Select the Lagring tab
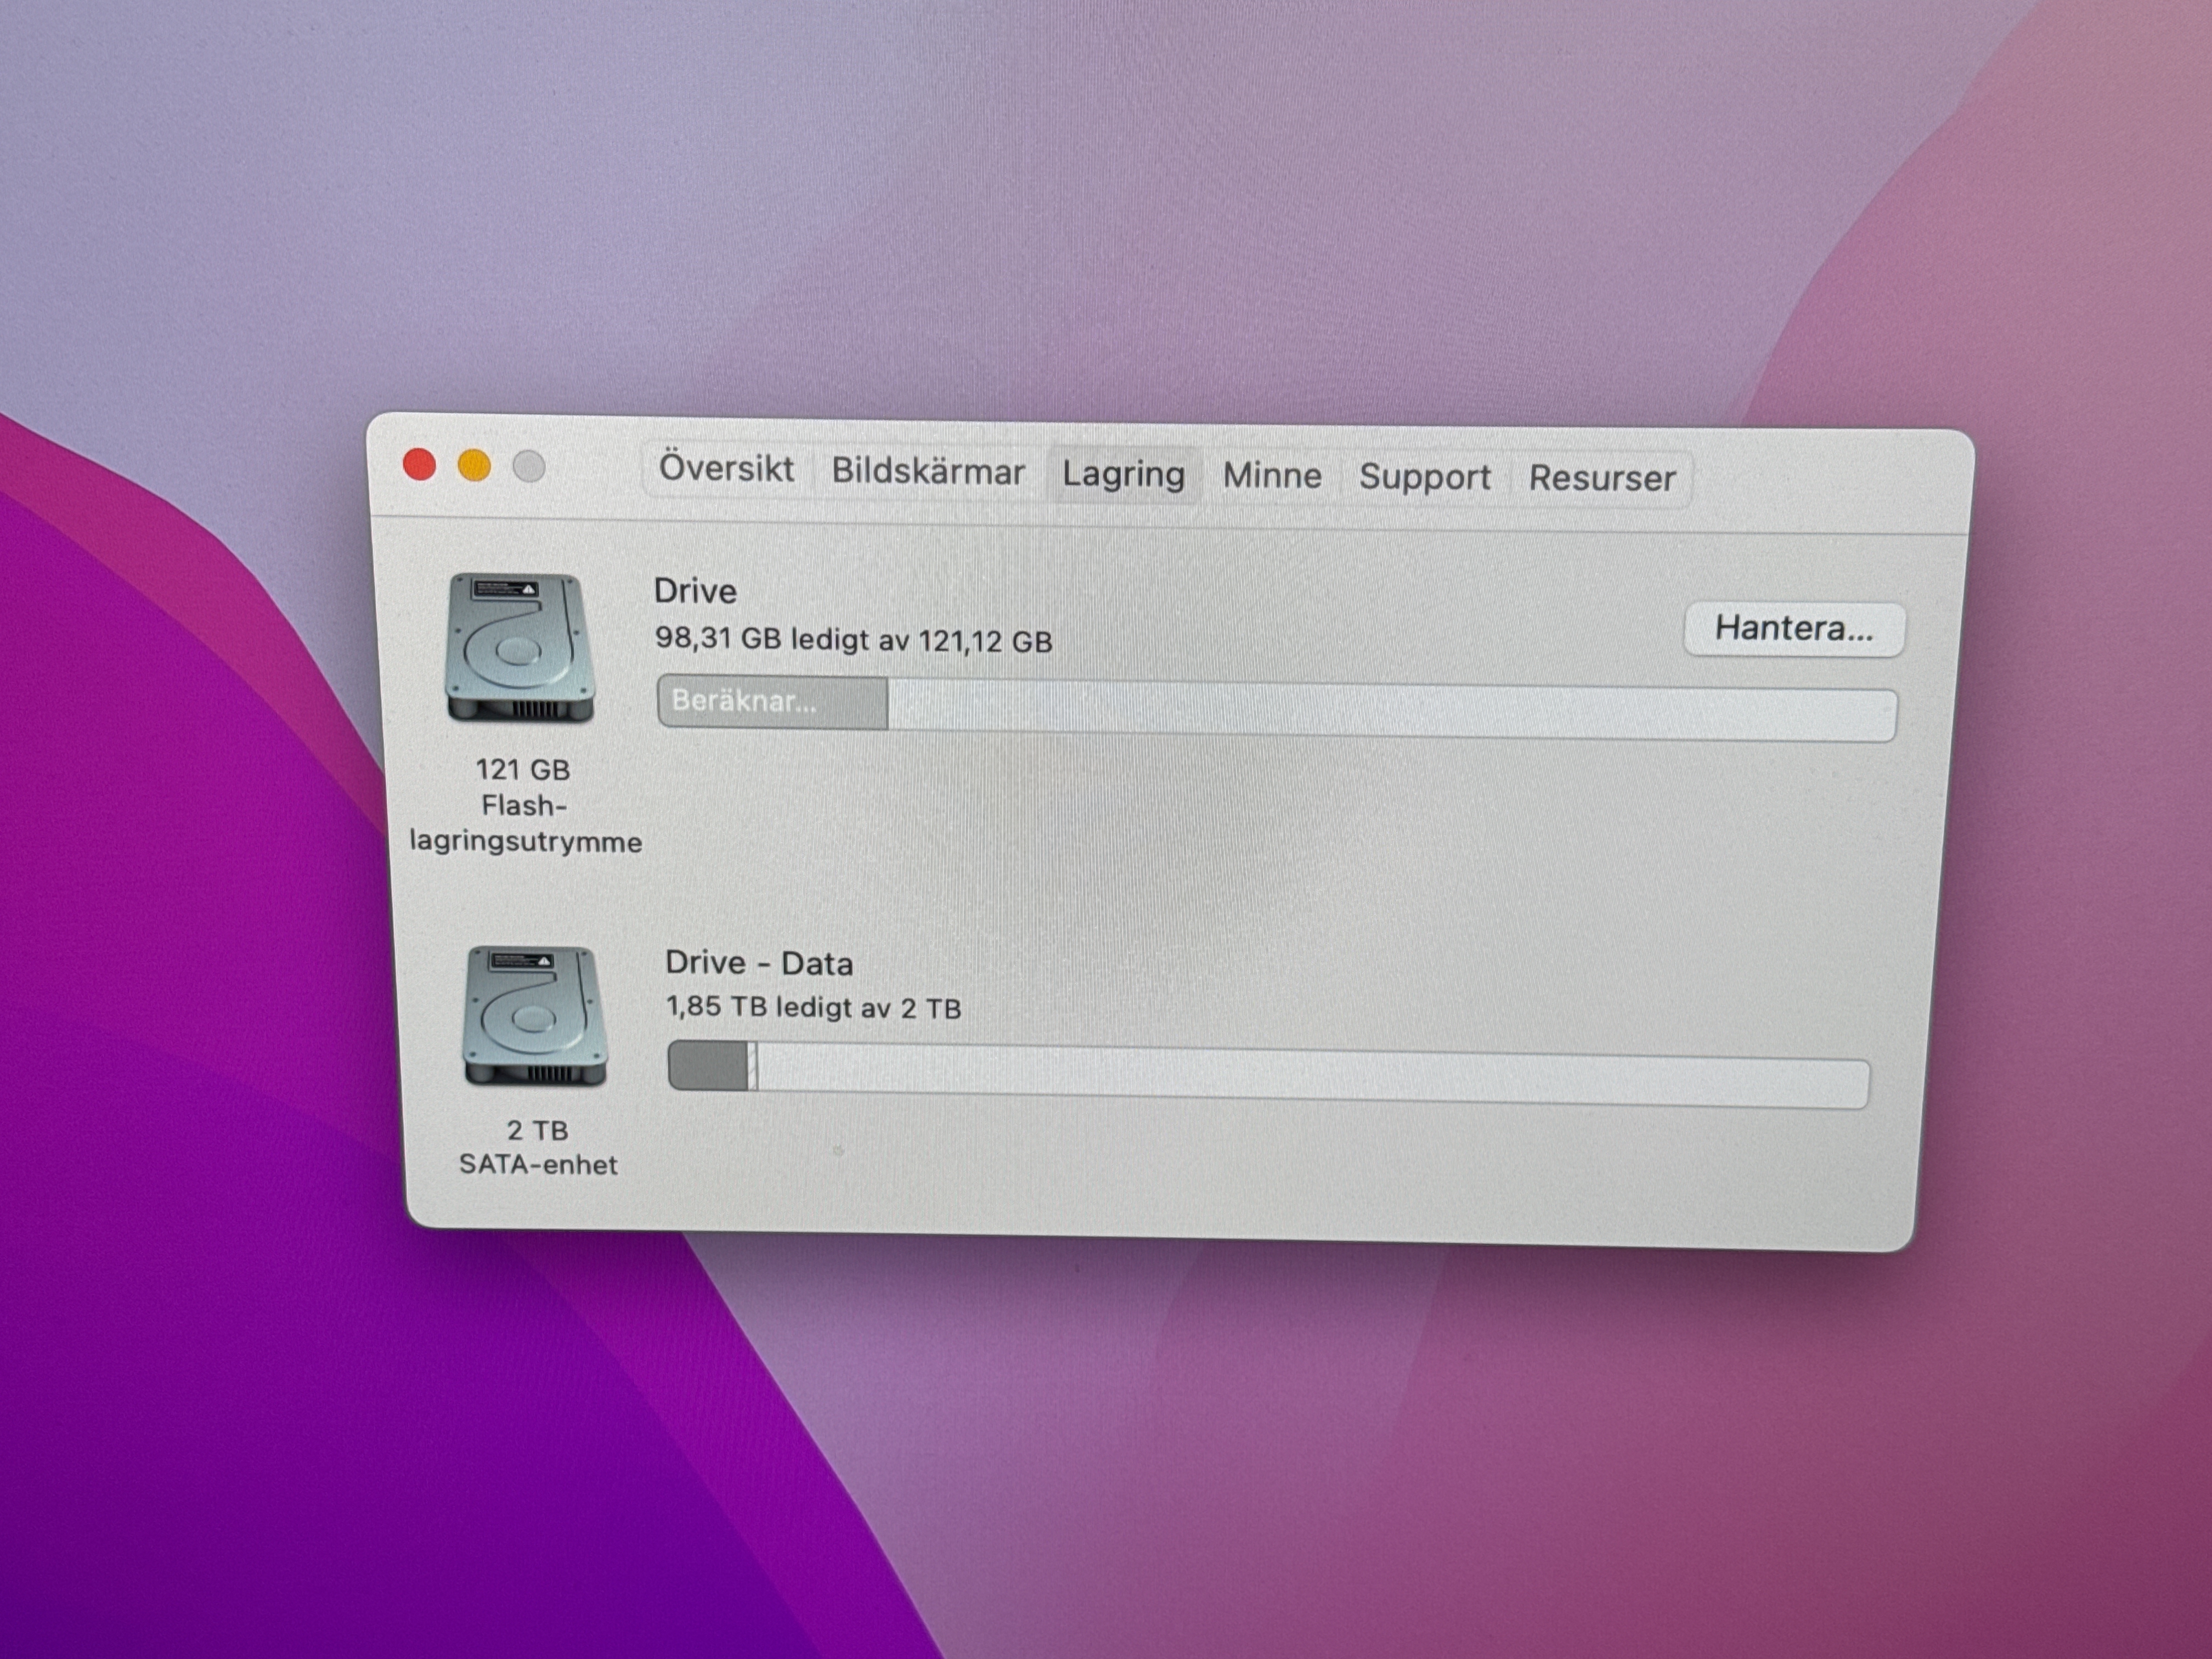This screenshot has width=2212, height=1659. (x=1123, y=474)
